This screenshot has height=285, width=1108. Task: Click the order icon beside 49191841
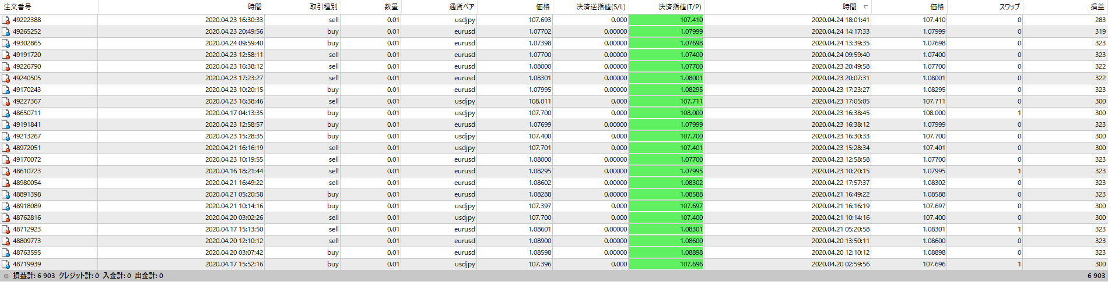click(x=6, y=124)
